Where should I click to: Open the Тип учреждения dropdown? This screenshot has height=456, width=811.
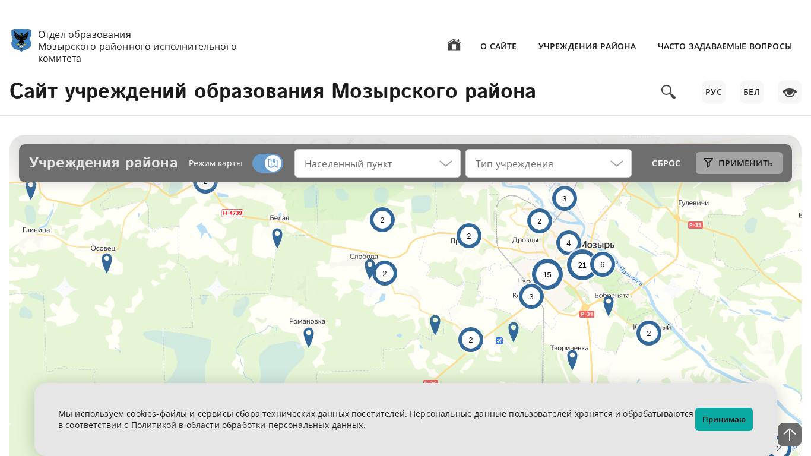coord(549,163)
